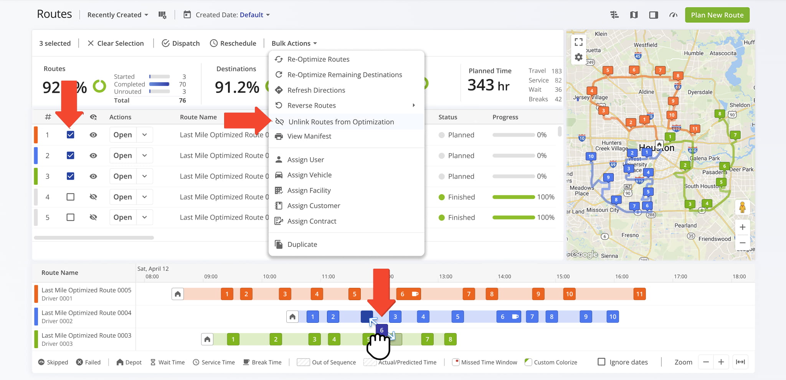Toggle the map view icon in header
The height and width of the screenshot is (380, 786).
tap(634, 15)
